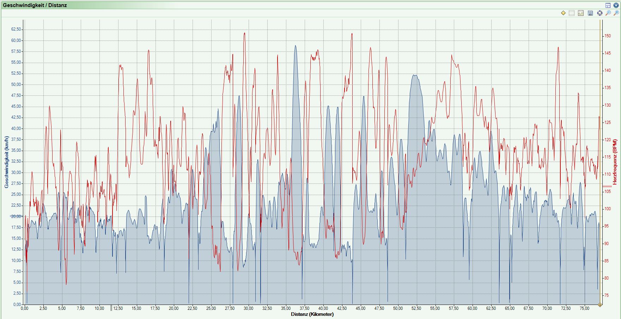
Task: Click the Geschwindigkeit / Distanz panel title
Action: 35,5
